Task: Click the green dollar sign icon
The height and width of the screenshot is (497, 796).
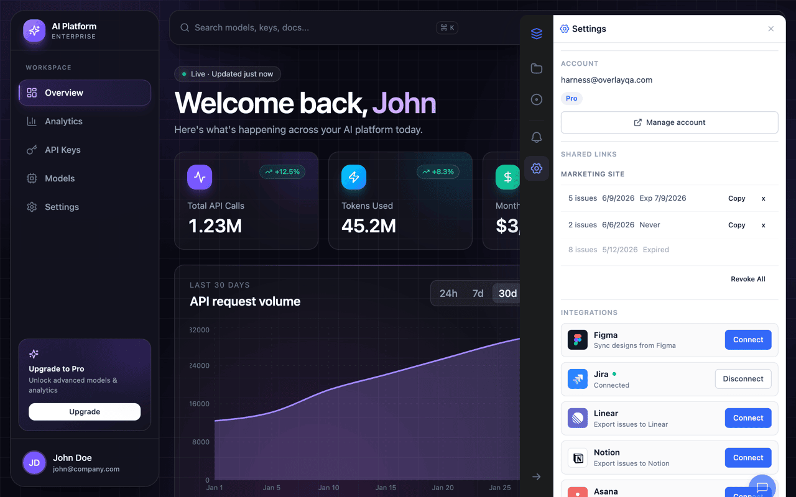Action: (507, 177)
